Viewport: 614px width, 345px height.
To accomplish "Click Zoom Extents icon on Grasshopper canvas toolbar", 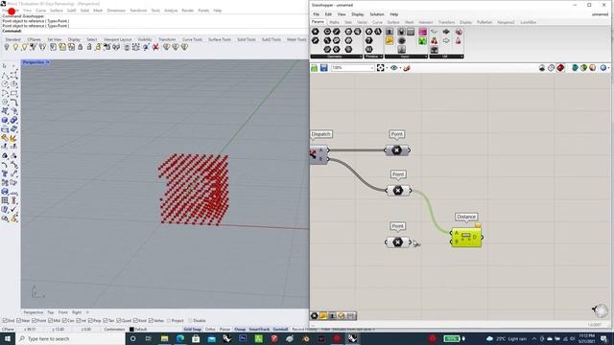I will tap(380, 68).
